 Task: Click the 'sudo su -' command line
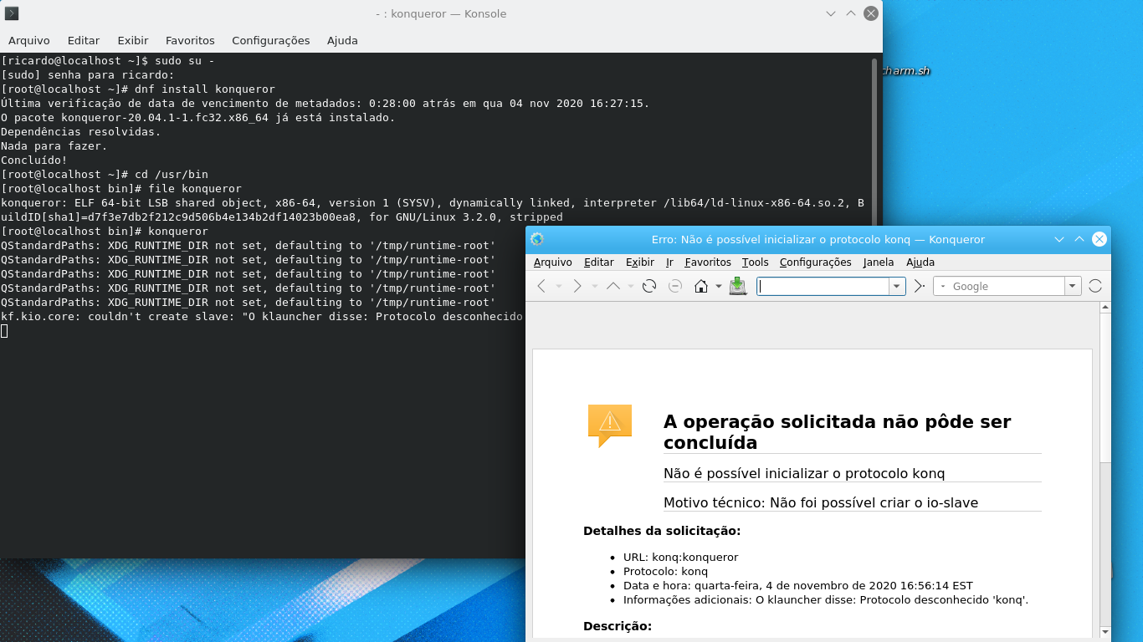[107, 60]
